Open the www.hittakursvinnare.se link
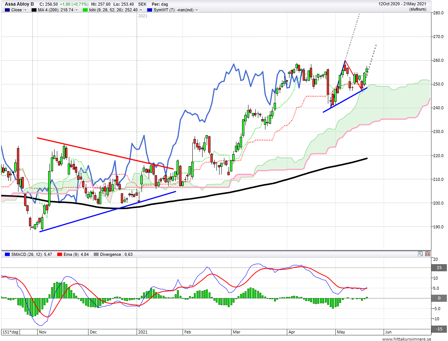 coord(407,339)
